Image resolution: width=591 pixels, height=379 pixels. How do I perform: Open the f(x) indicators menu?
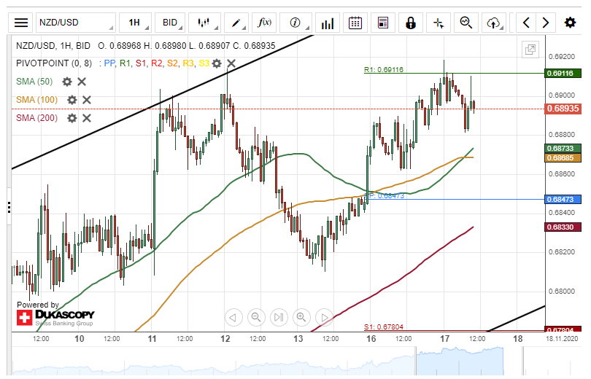(x=266, y=23)
